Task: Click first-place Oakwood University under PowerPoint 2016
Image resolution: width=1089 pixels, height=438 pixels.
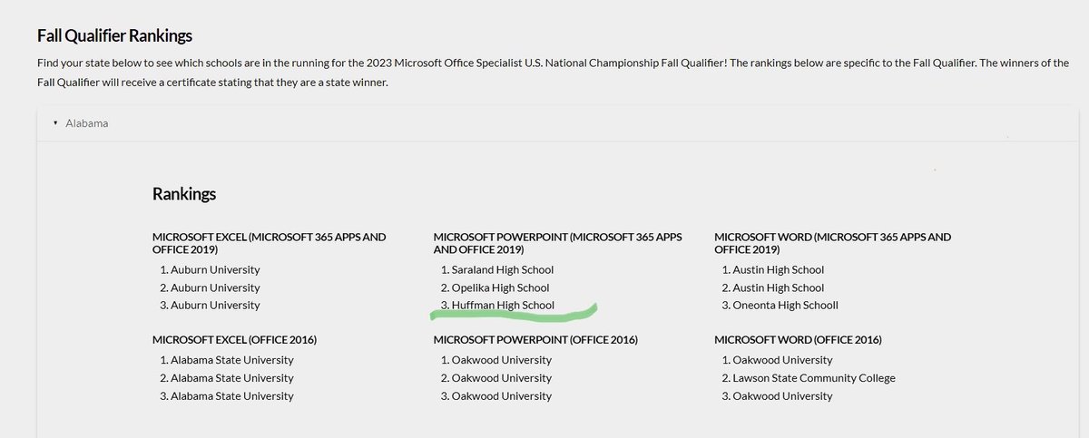Action: (502, 360)
